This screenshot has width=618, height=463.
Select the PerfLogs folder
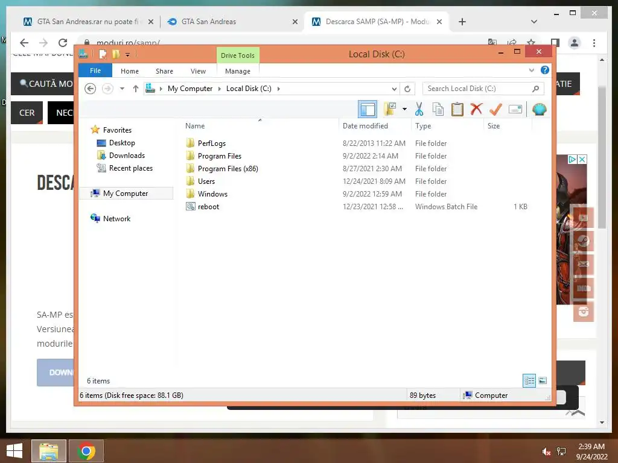[x=212, y=143]
